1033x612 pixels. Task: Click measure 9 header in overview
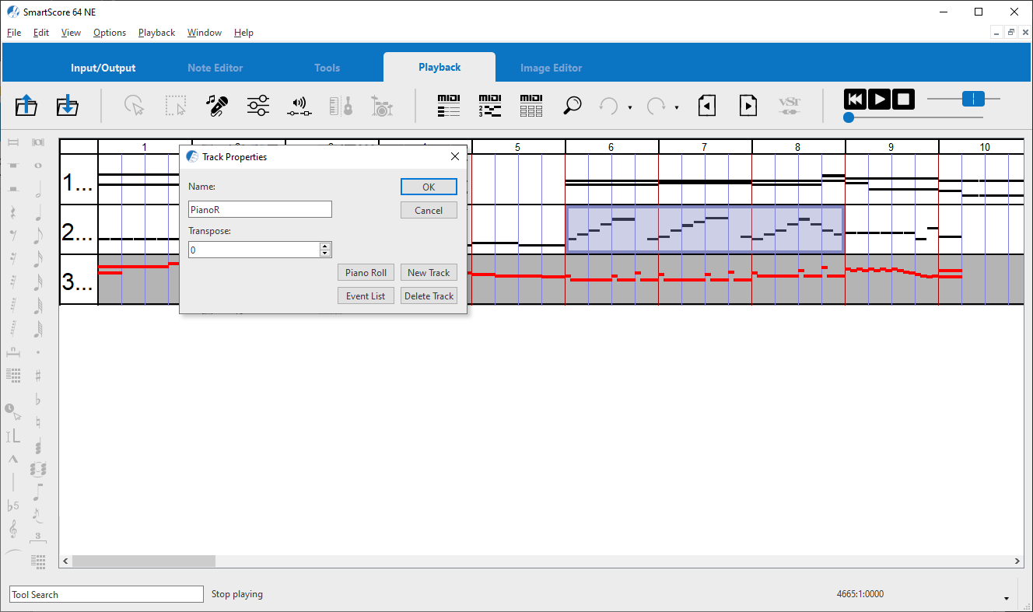[891, 147]
